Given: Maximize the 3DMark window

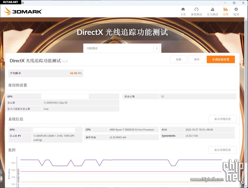Looking at the screenshot, I should pos(234,3).
